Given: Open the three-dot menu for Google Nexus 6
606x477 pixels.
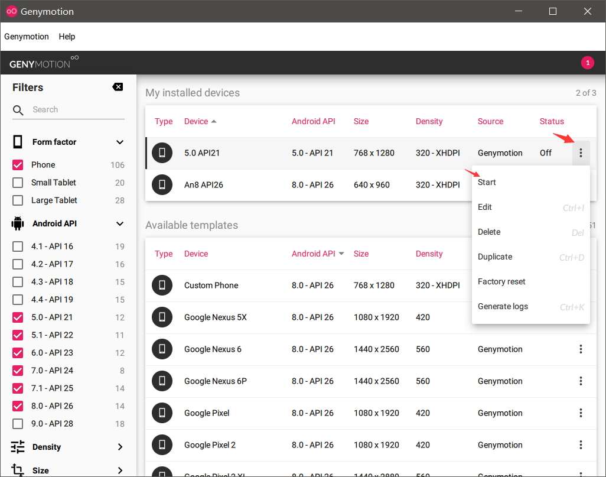Looking at the screenshot, I should (x=581, y=349).
